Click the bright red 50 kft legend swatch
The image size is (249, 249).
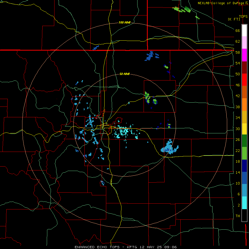point(244,80)
